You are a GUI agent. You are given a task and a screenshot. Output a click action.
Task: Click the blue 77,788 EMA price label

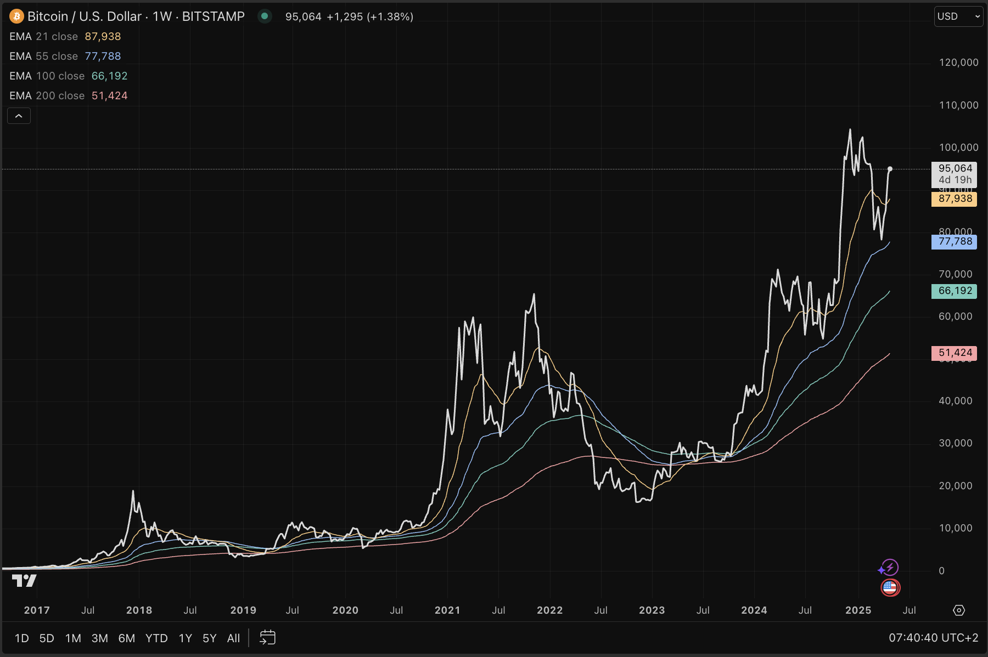954,242
